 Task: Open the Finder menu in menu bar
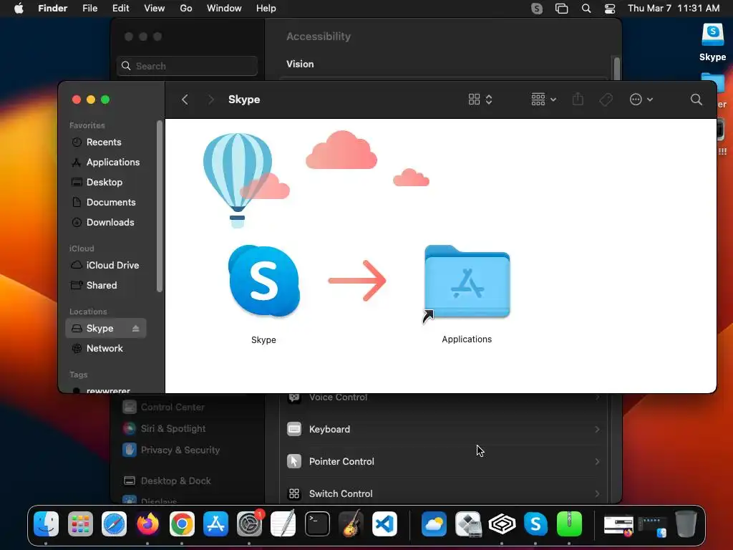pos(52,9)
